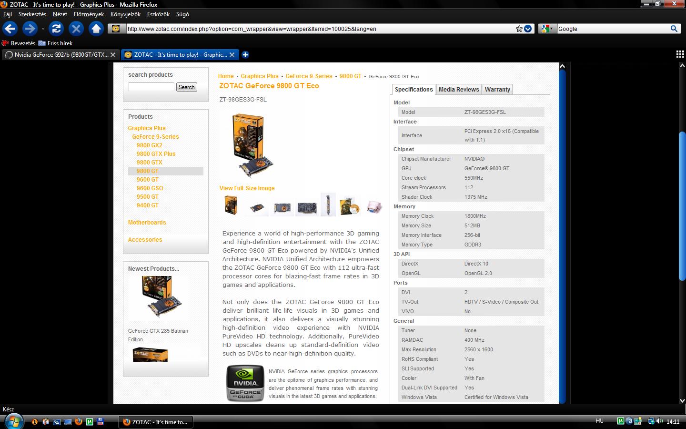Select 9600 GSO in the product list
Image resolution: width=686 pixels, height=429 pixels.
pos(150,188)
